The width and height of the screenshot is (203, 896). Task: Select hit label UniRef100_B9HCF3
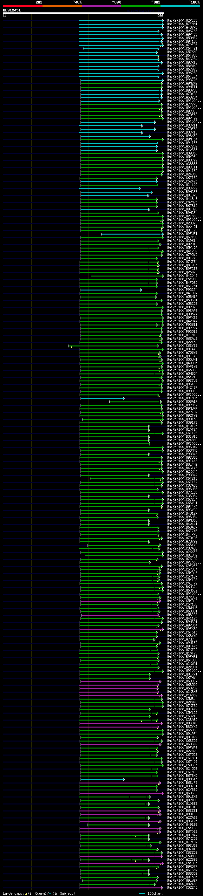tap(182, 192)
